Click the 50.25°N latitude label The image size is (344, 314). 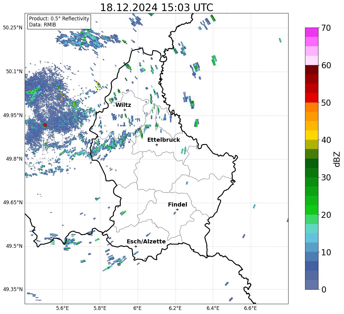point(13,28)
